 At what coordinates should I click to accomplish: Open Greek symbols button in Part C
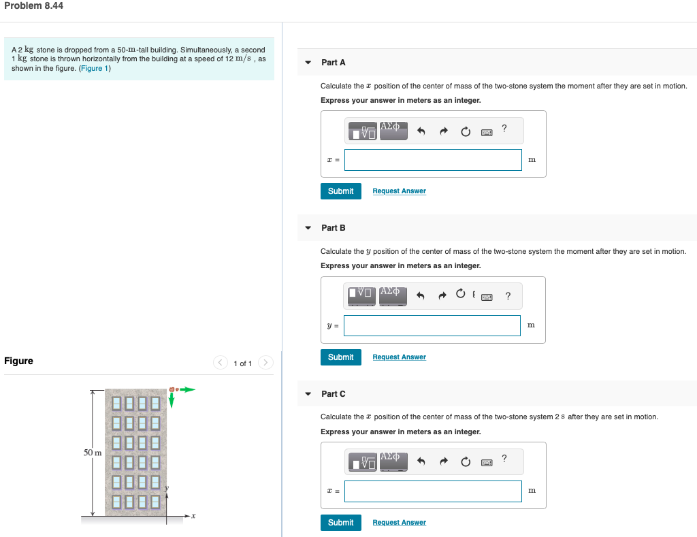tap(393, 461)
